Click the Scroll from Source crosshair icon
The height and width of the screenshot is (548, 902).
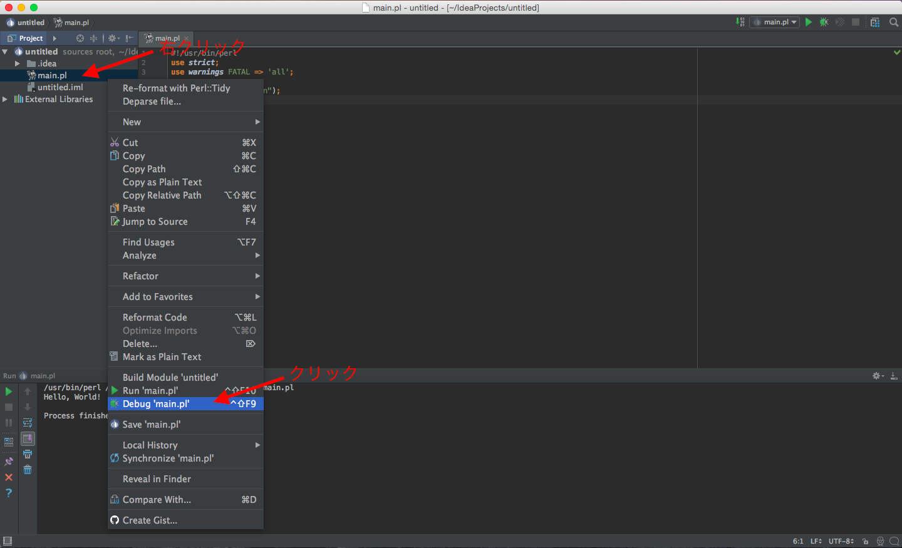tap(80, 38)
